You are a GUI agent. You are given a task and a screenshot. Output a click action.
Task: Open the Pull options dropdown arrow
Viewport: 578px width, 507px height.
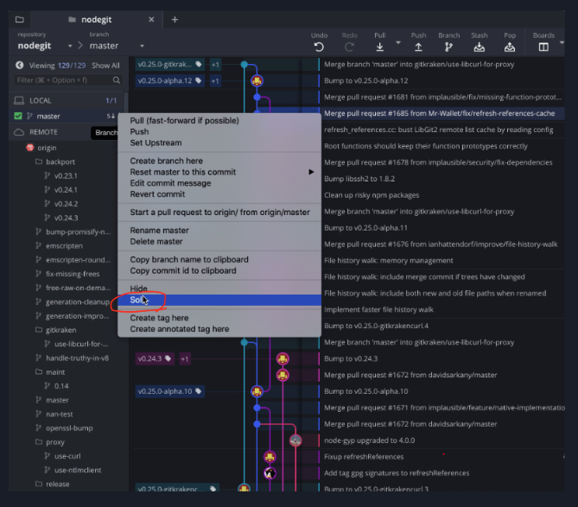[398, 42]
